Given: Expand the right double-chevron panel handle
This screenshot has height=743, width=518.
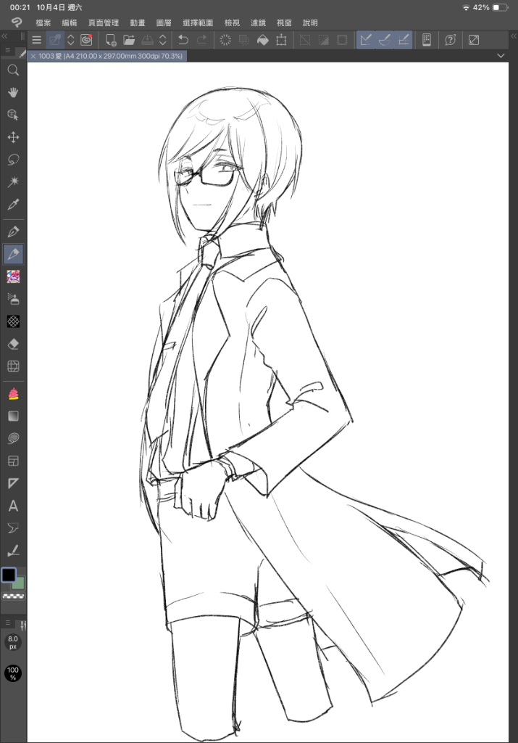Looking at the screenshot, I should [512, 36].
